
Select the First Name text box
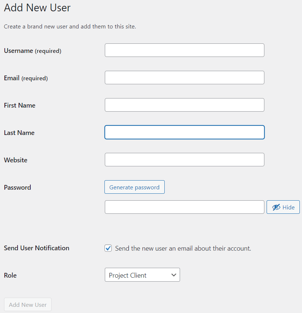[x=184, y=105]
